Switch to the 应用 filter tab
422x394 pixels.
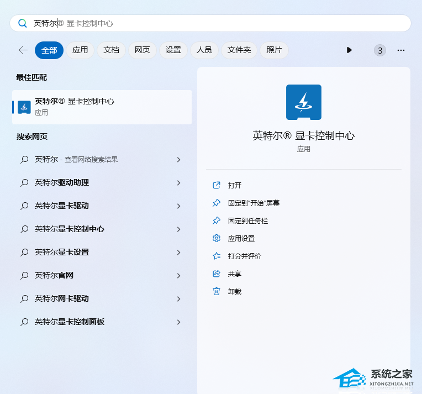80,50
